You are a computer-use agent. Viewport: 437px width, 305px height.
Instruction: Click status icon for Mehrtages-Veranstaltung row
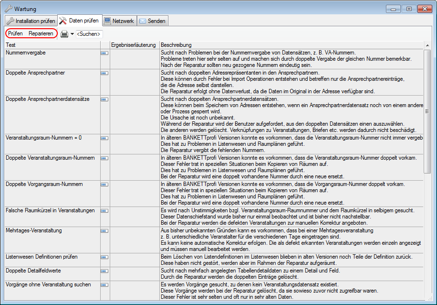[x=104, y=231]
